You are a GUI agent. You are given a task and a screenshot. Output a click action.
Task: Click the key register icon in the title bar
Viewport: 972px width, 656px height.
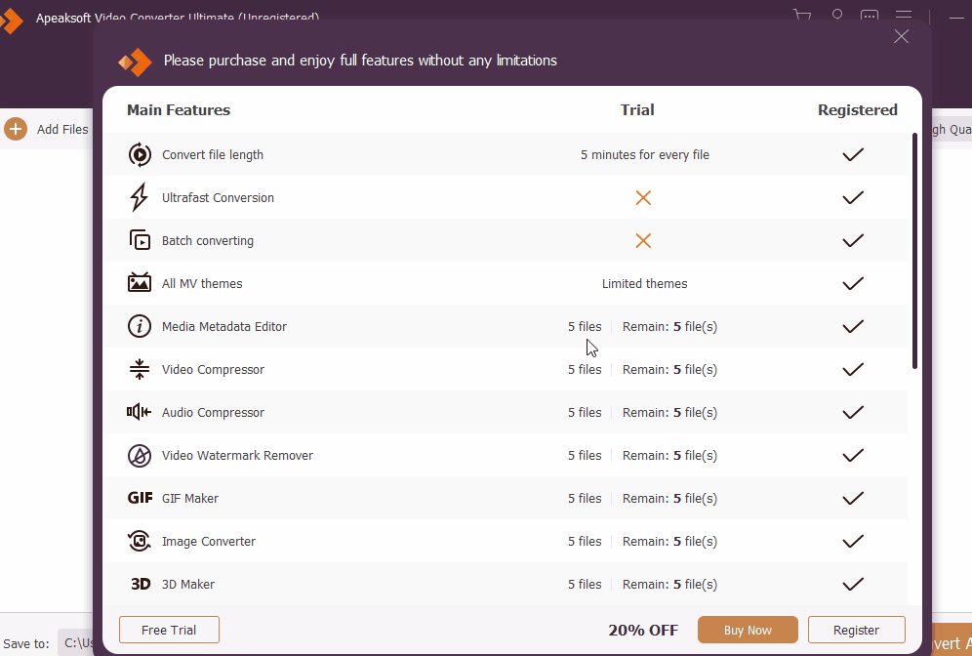837,15
